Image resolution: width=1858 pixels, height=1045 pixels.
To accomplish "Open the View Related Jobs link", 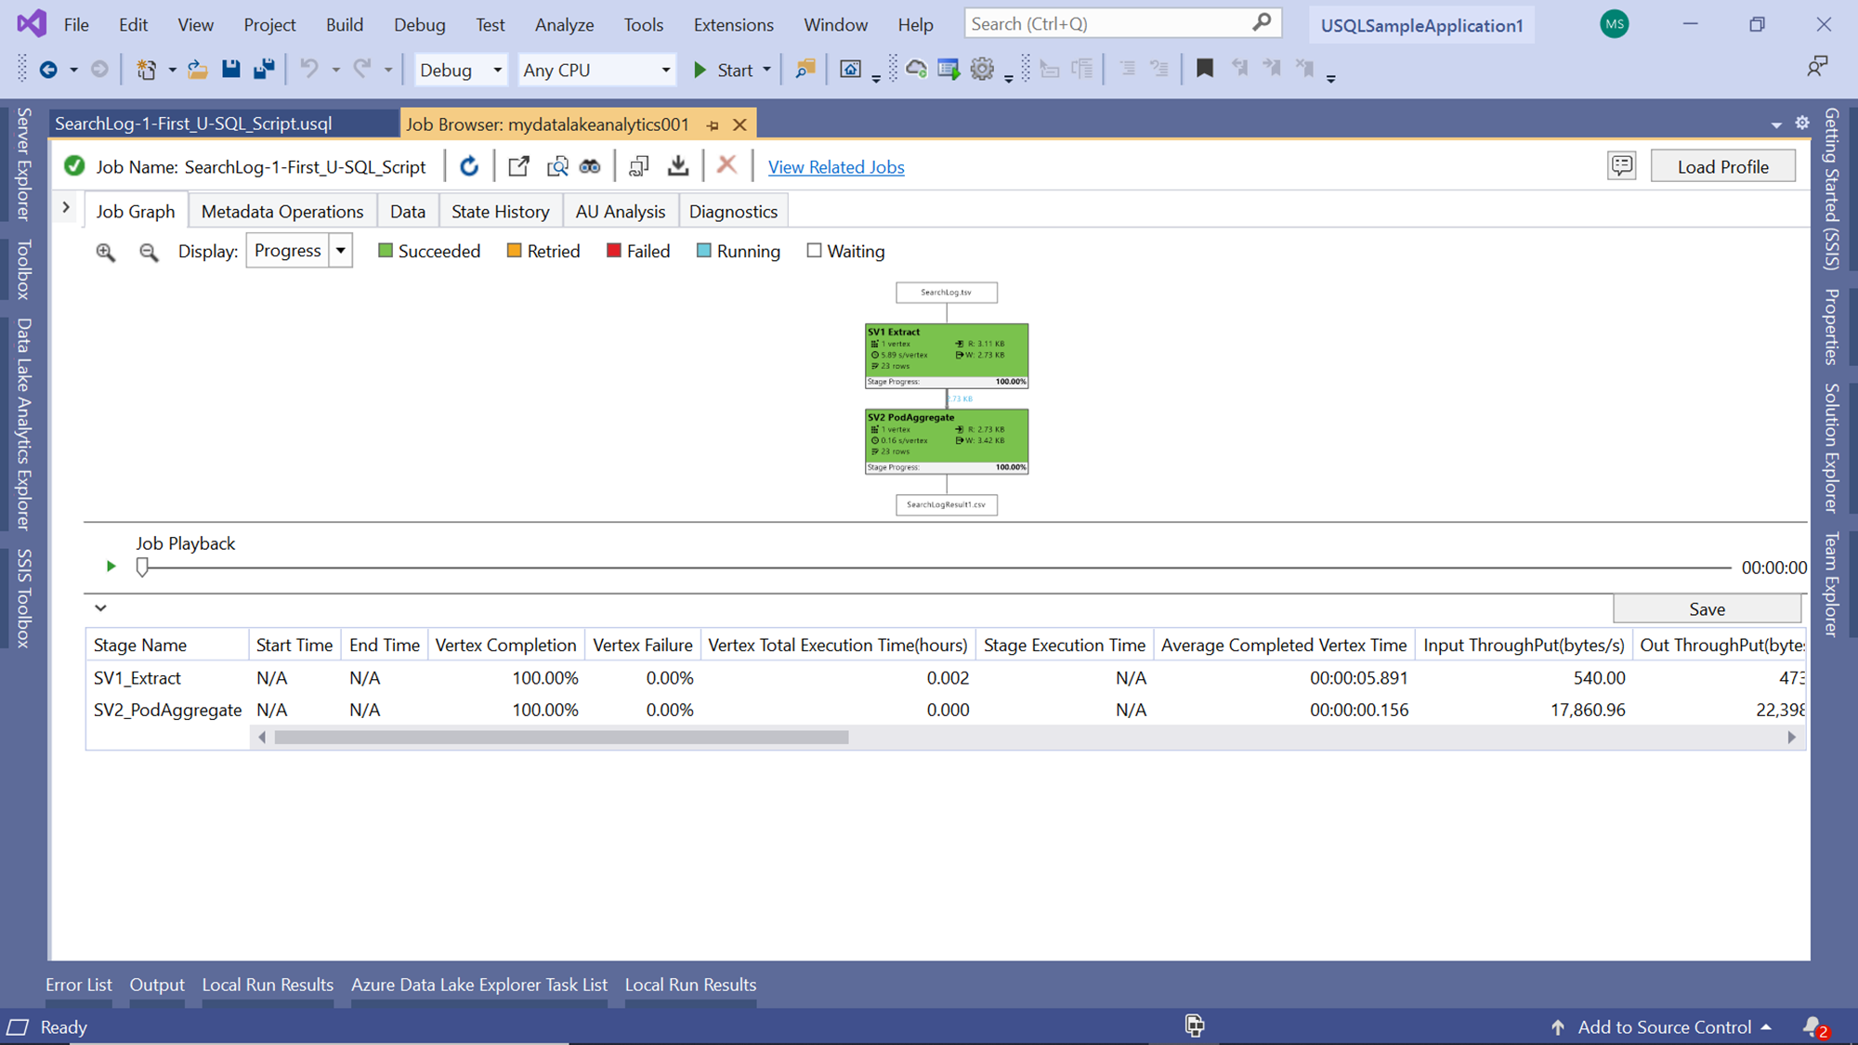I will 835,167.
